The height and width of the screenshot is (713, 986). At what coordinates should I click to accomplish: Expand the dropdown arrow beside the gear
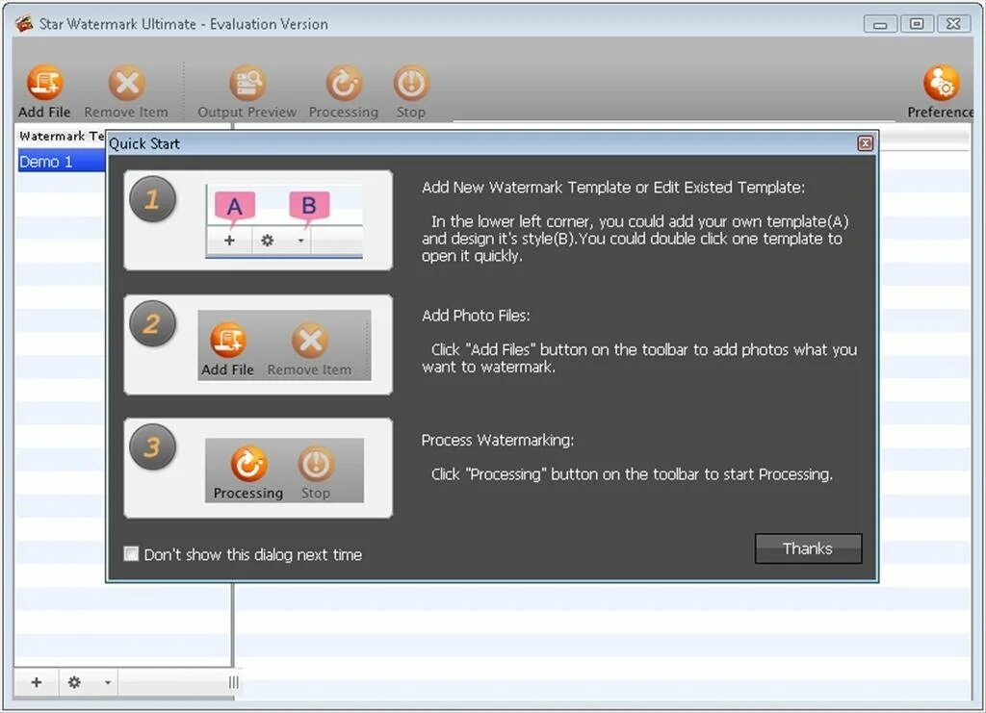pyautogui.click(x=108, y=682)
